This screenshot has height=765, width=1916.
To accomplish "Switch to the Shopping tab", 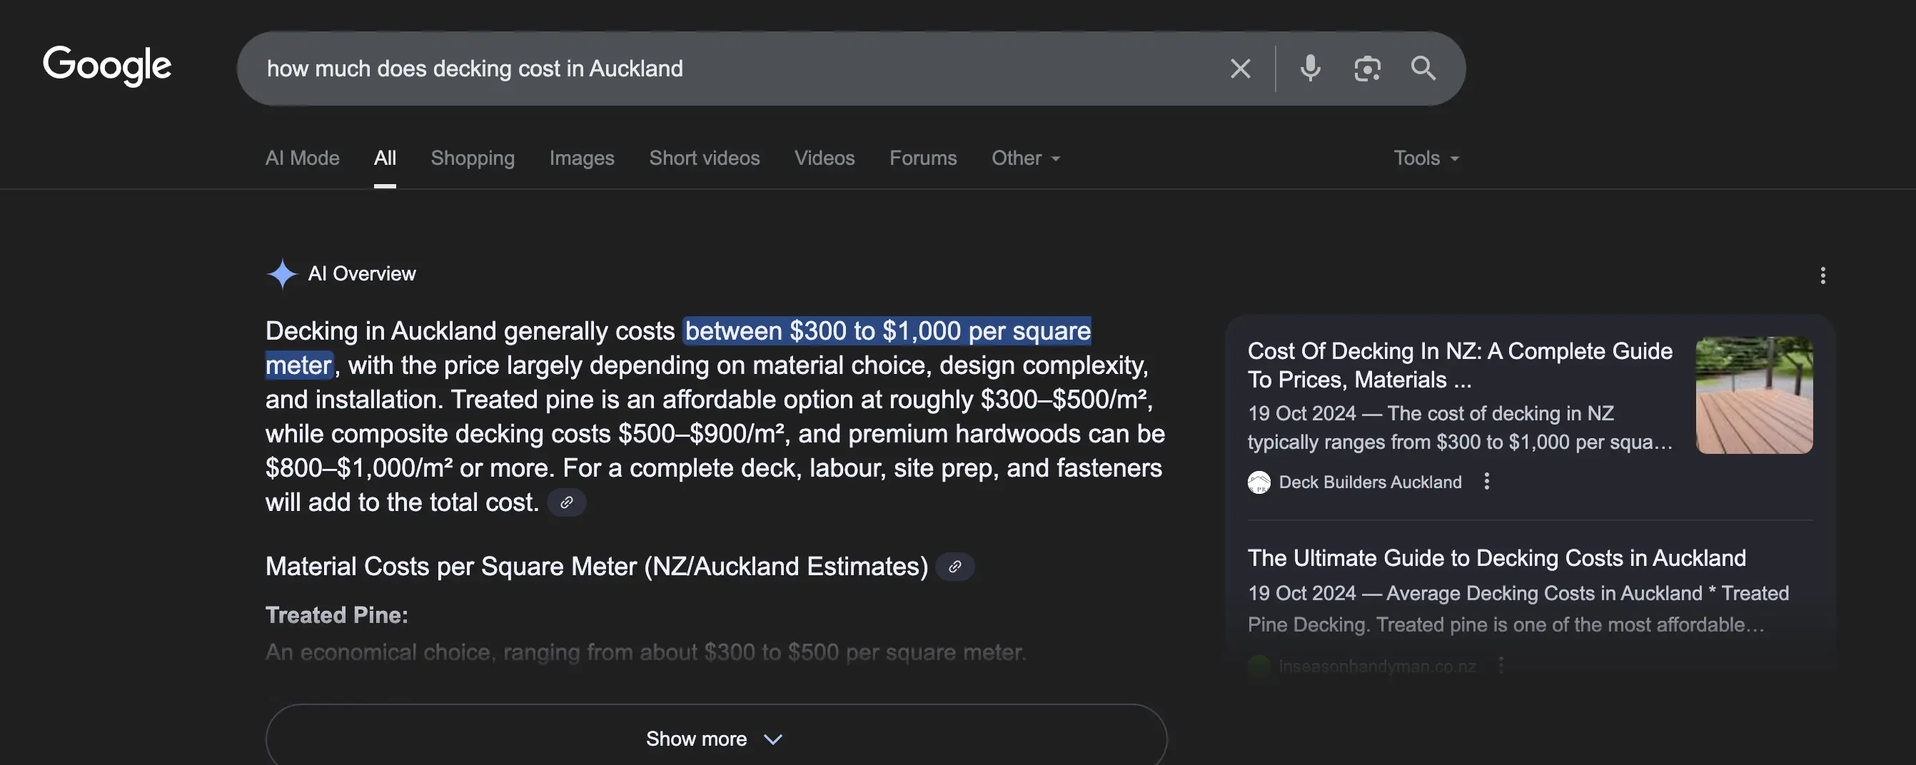I will (x=473, y=158).
